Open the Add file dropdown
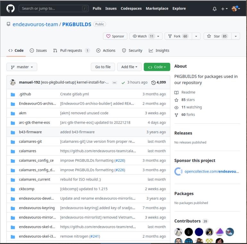247x244 pixels. click(129, 67)
